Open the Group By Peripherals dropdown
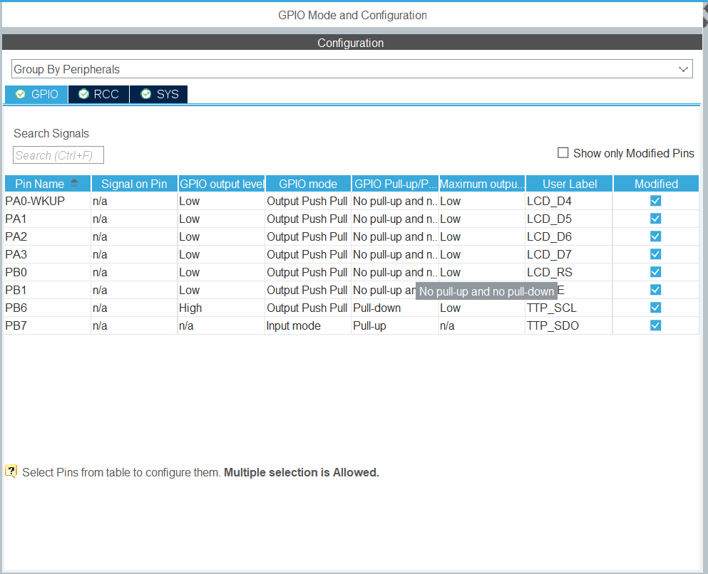The height and width of the screenshot is (574, 708). click(x=352, y=69)
